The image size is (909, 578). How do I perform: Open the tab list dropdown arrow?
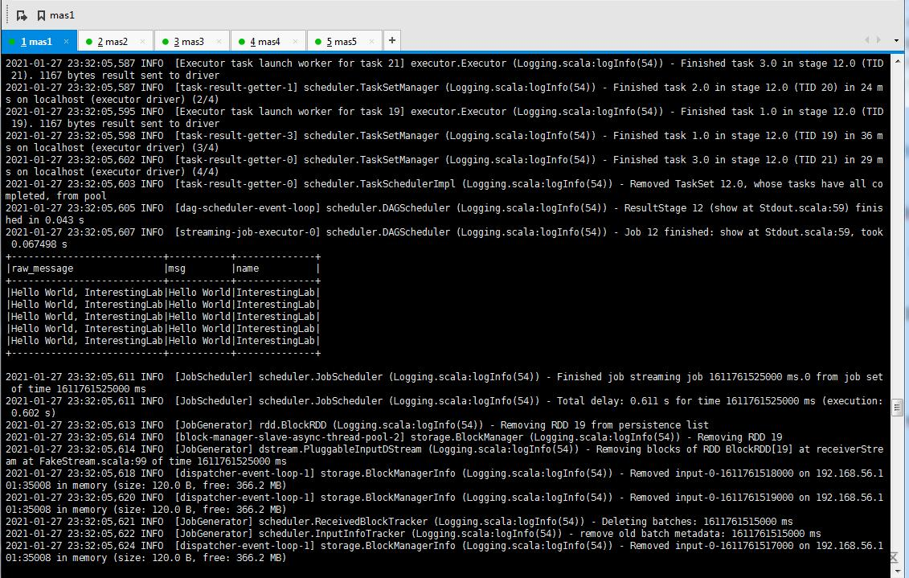(896, 40)
